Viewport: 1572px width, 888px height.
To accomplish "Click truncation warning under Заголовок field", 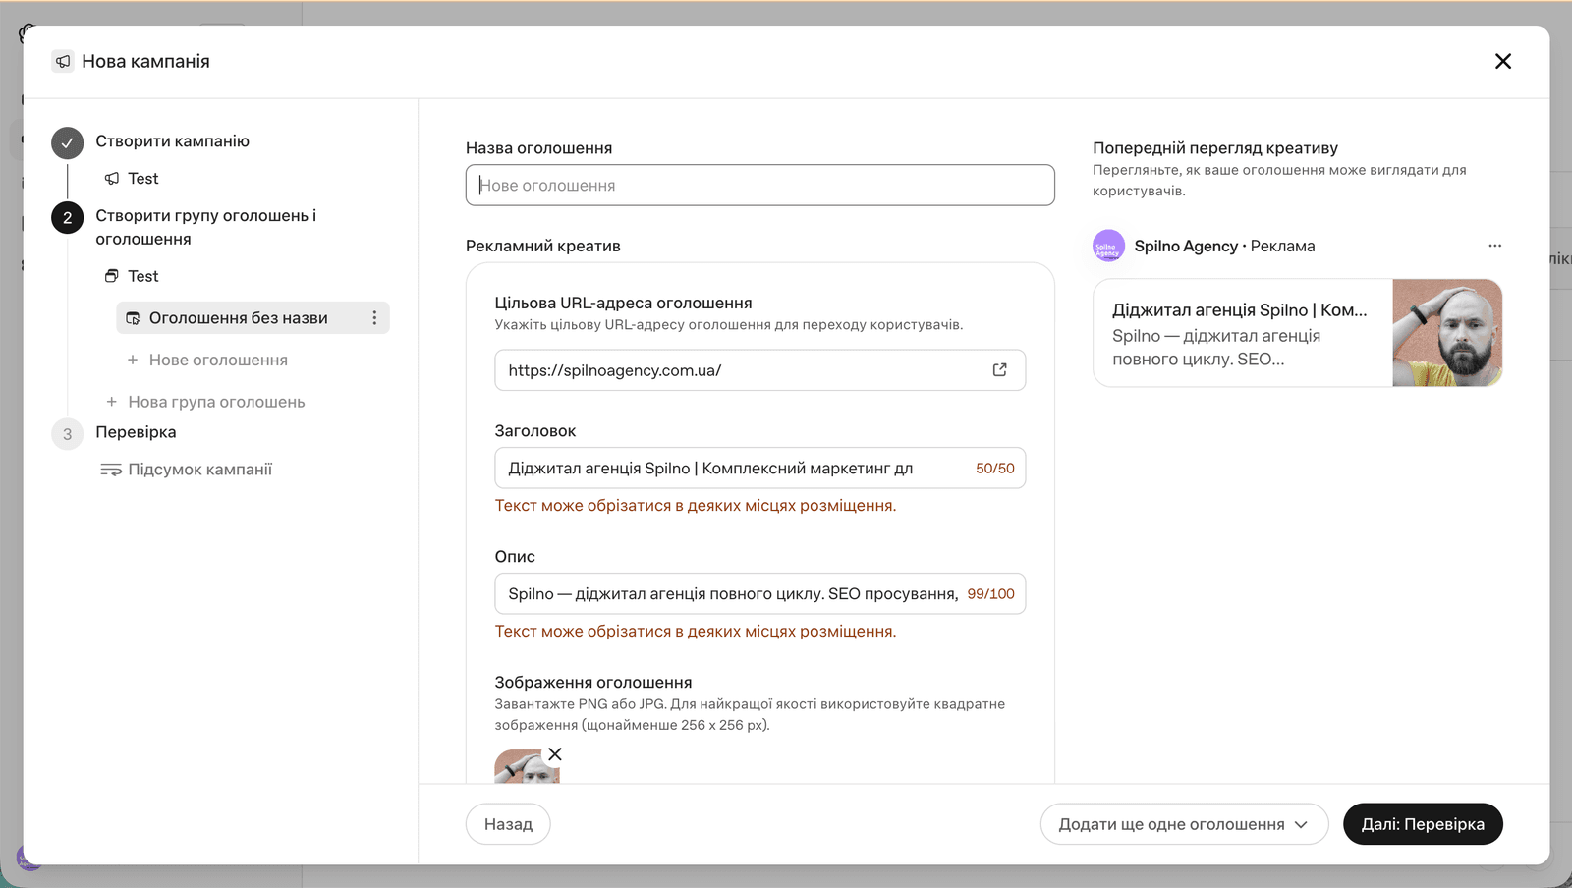I will [696, 506].
